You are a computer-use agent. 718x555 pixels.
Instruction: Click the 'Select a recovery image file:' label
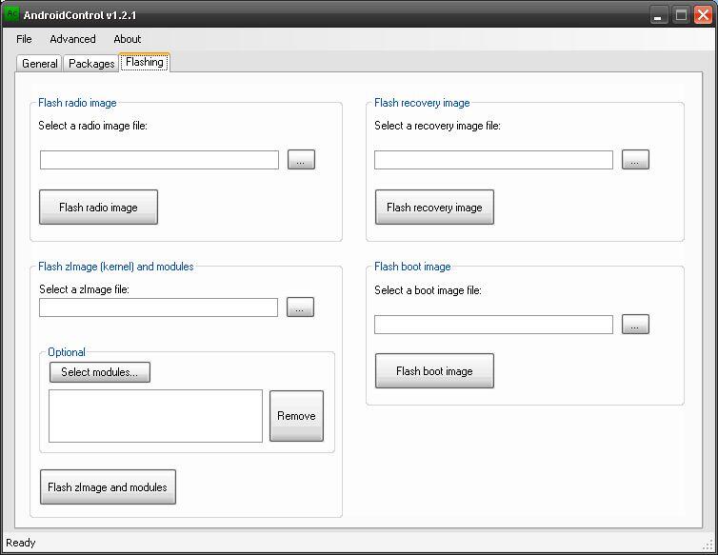(437, 126)
